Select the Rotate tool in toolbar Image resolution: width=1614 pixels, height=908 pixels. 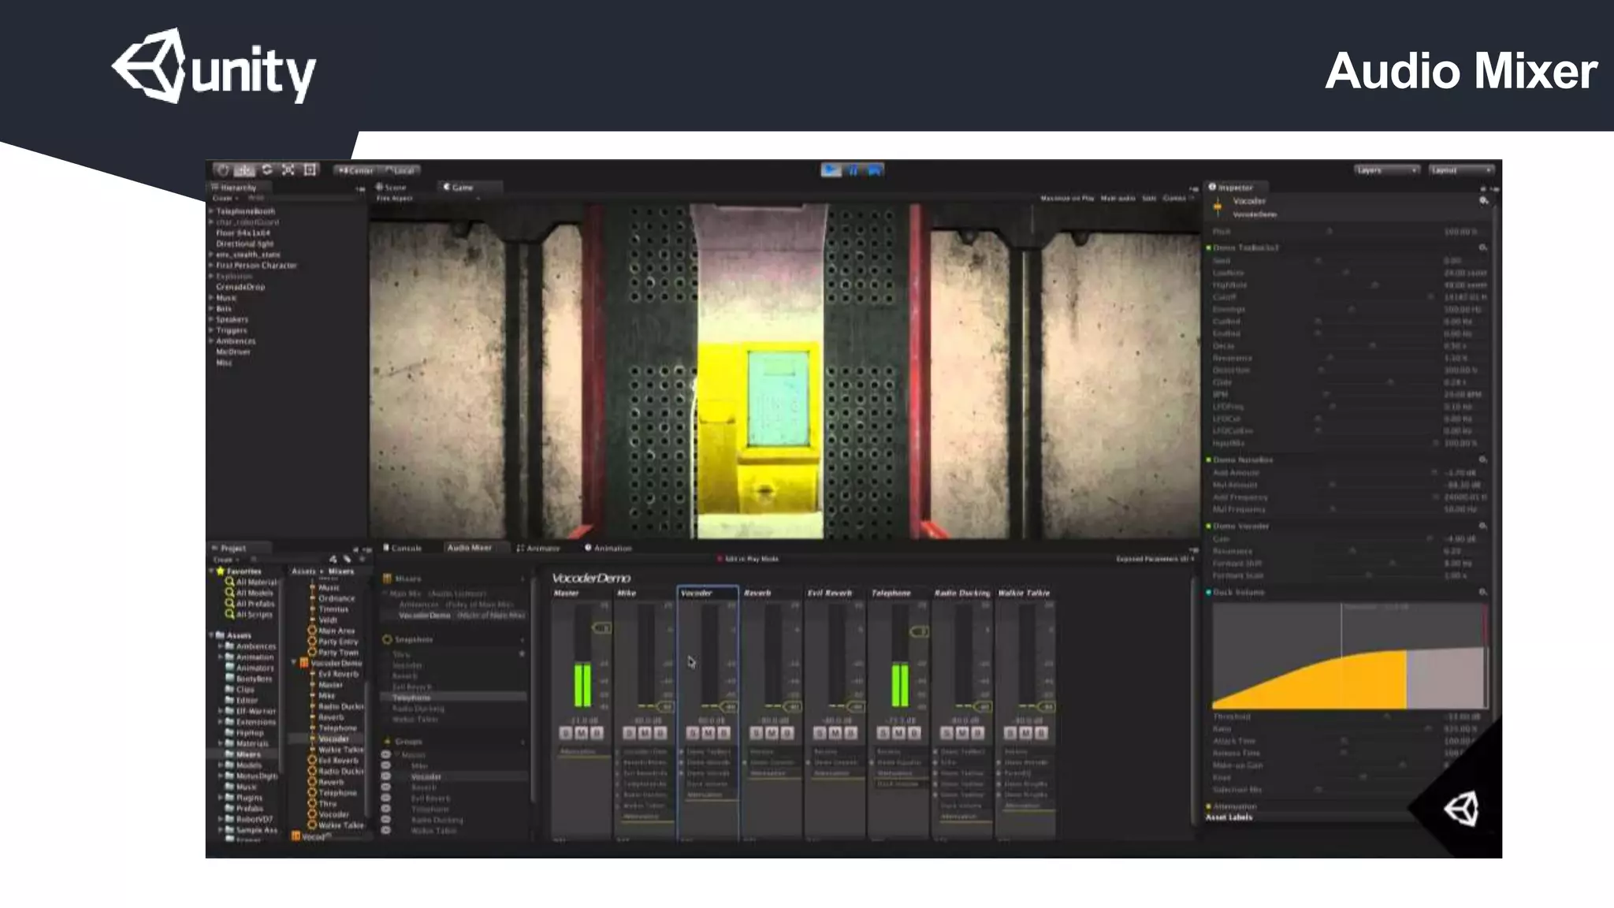267,170
